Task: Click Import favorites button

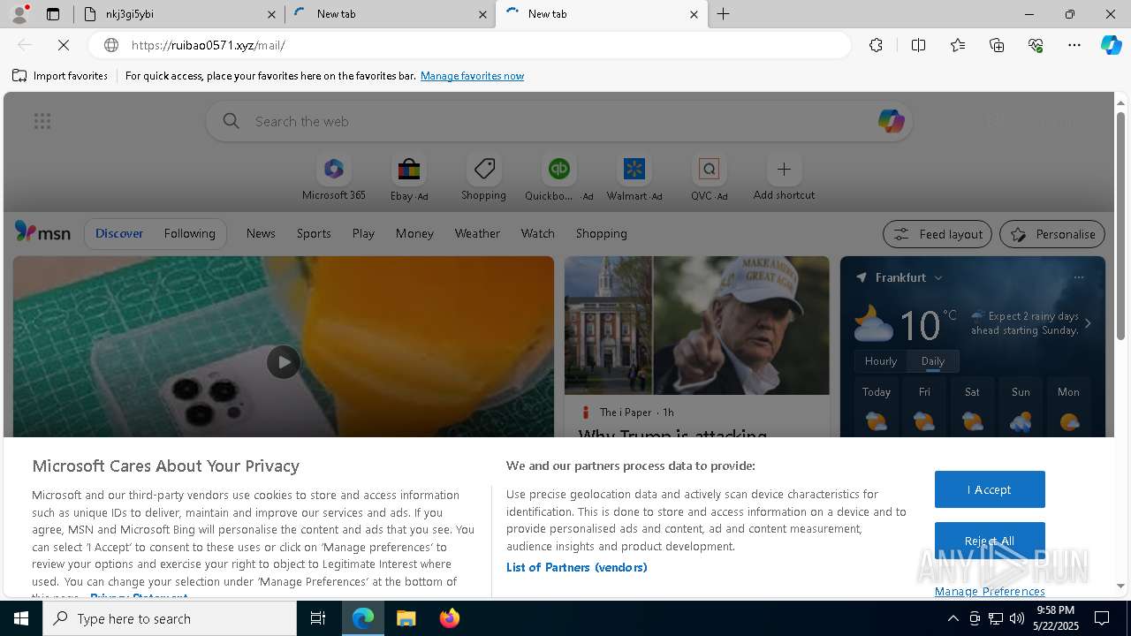Action: (60, 76)
